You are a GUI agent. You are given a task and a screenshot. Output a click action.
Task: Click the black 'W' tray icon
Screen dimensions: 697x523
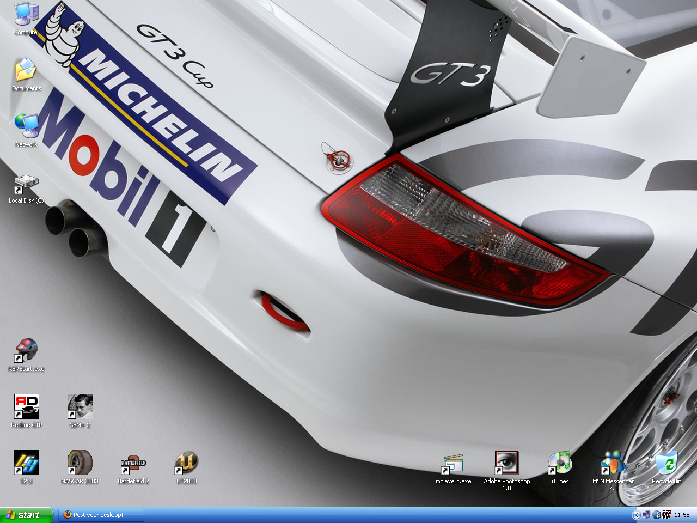[x=666, y=515]
